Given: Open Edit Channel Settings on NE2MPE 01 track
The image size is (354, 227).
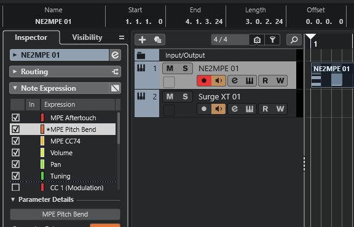Looking at the screenshot, I should click(235, 81).
